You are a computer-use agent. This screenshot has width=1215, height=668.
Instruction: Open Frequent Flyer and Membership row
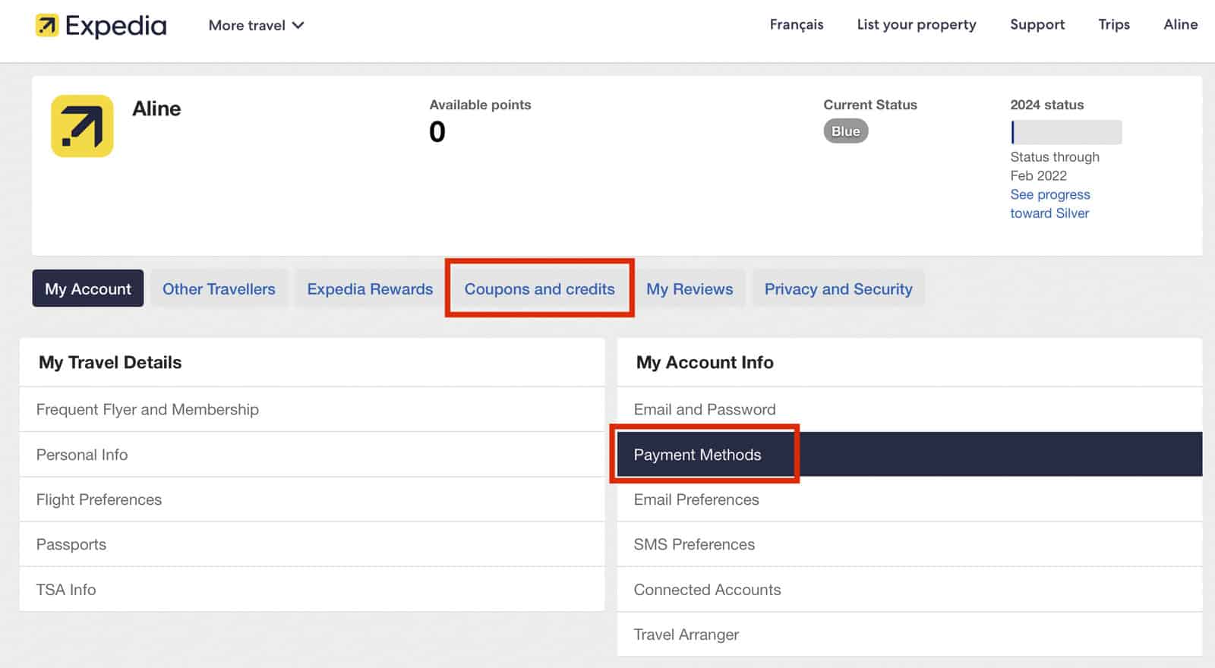click(x=147, y=410)
